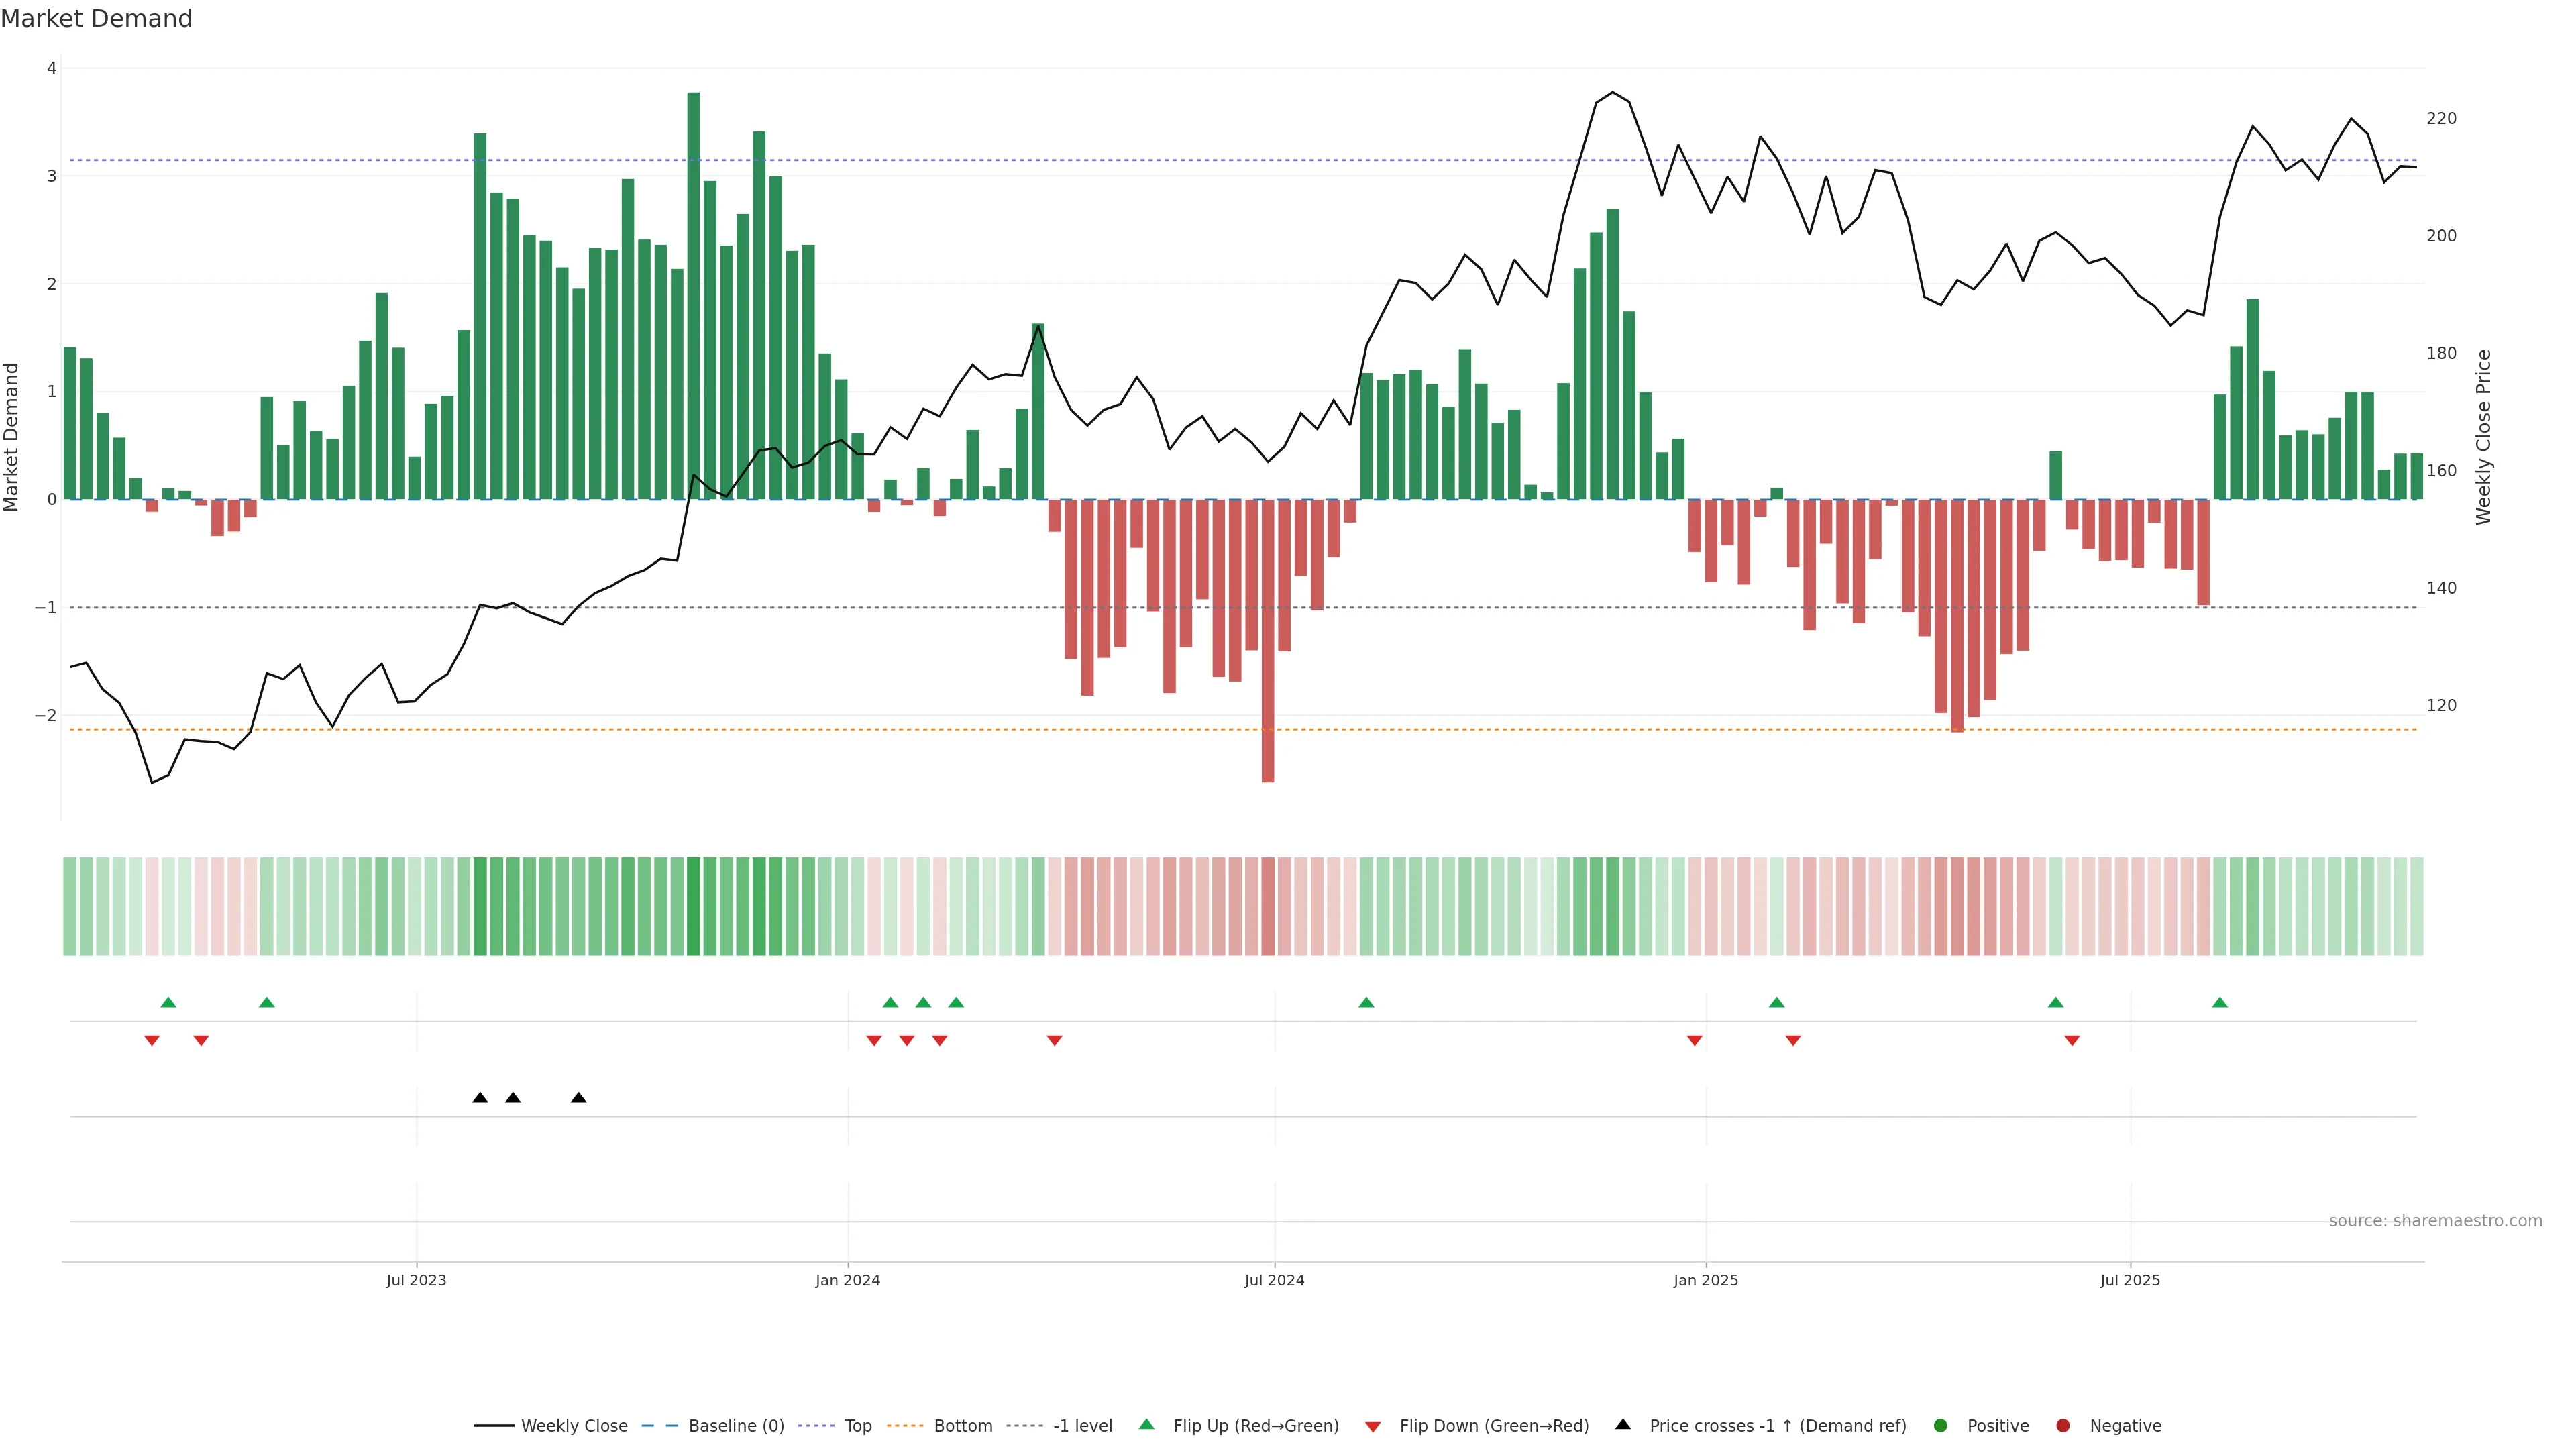Click the rightmost green flip-up triangle marker

click(2220, 1002)
